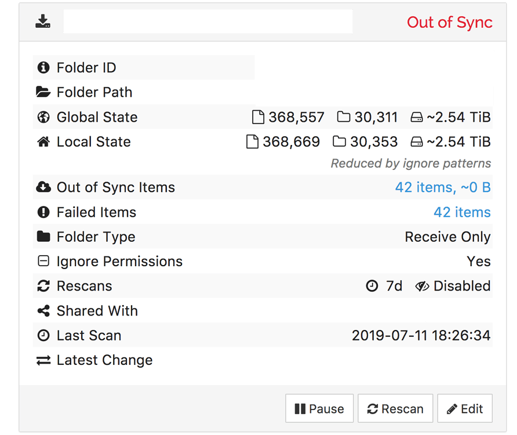Screen dimensions: 517x435
Task: Click the Global State globe icon
Action: coord(43,117)
